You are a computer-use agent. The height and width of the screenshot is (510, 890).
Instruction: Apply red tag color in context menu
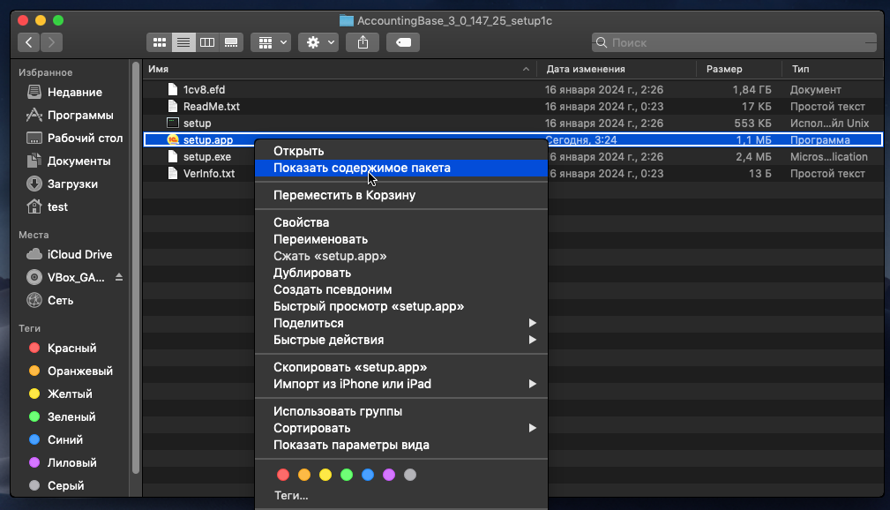click(x=283, y=475)
